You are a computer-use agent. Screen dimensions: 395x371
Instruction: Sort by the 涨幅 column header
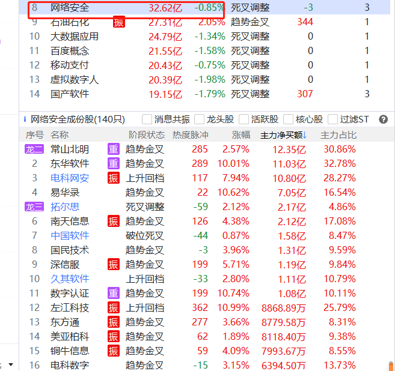pos(241,135)
